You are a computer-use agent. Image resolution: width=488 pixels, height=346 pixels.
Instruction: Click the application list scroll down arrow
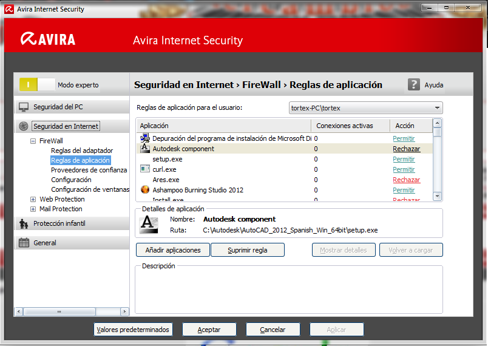coord(437,196)
